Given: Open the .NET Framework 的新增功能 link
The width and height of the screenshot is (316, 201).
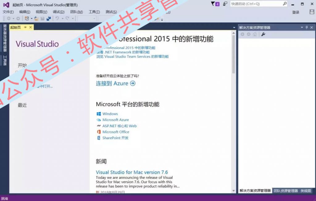Looking at the screenshot, I should point(123,52).
